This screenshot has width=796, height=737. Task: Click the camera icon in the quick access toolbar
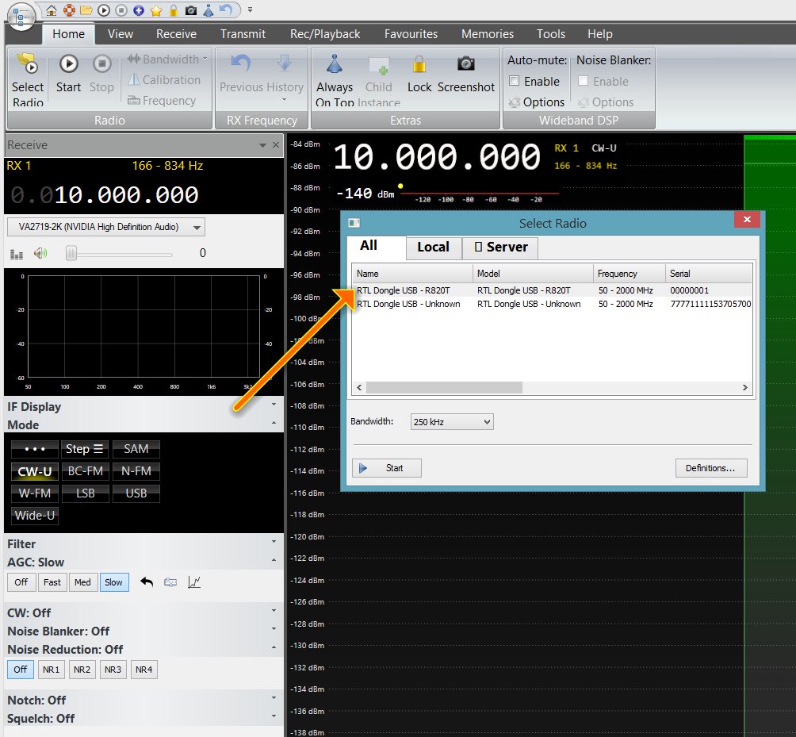pyautogui.click(x=191, y=10)
